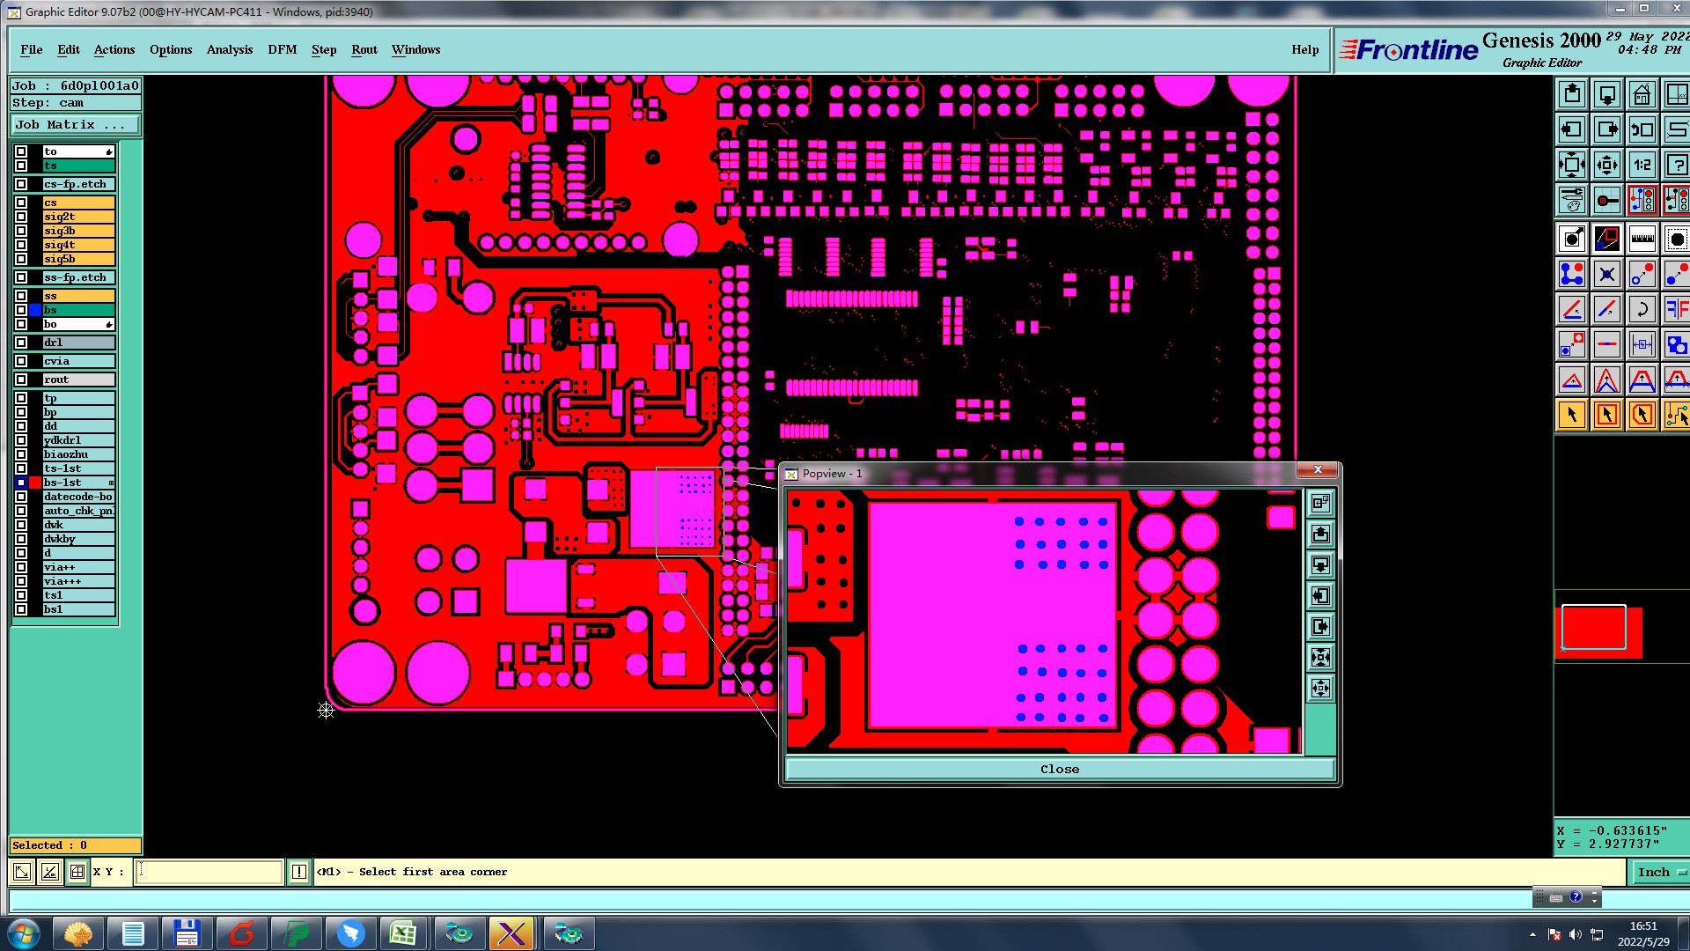Click the Help button
Image resolution: width=1690 pixels, height=951 pixels.
tap(1304, 49)
